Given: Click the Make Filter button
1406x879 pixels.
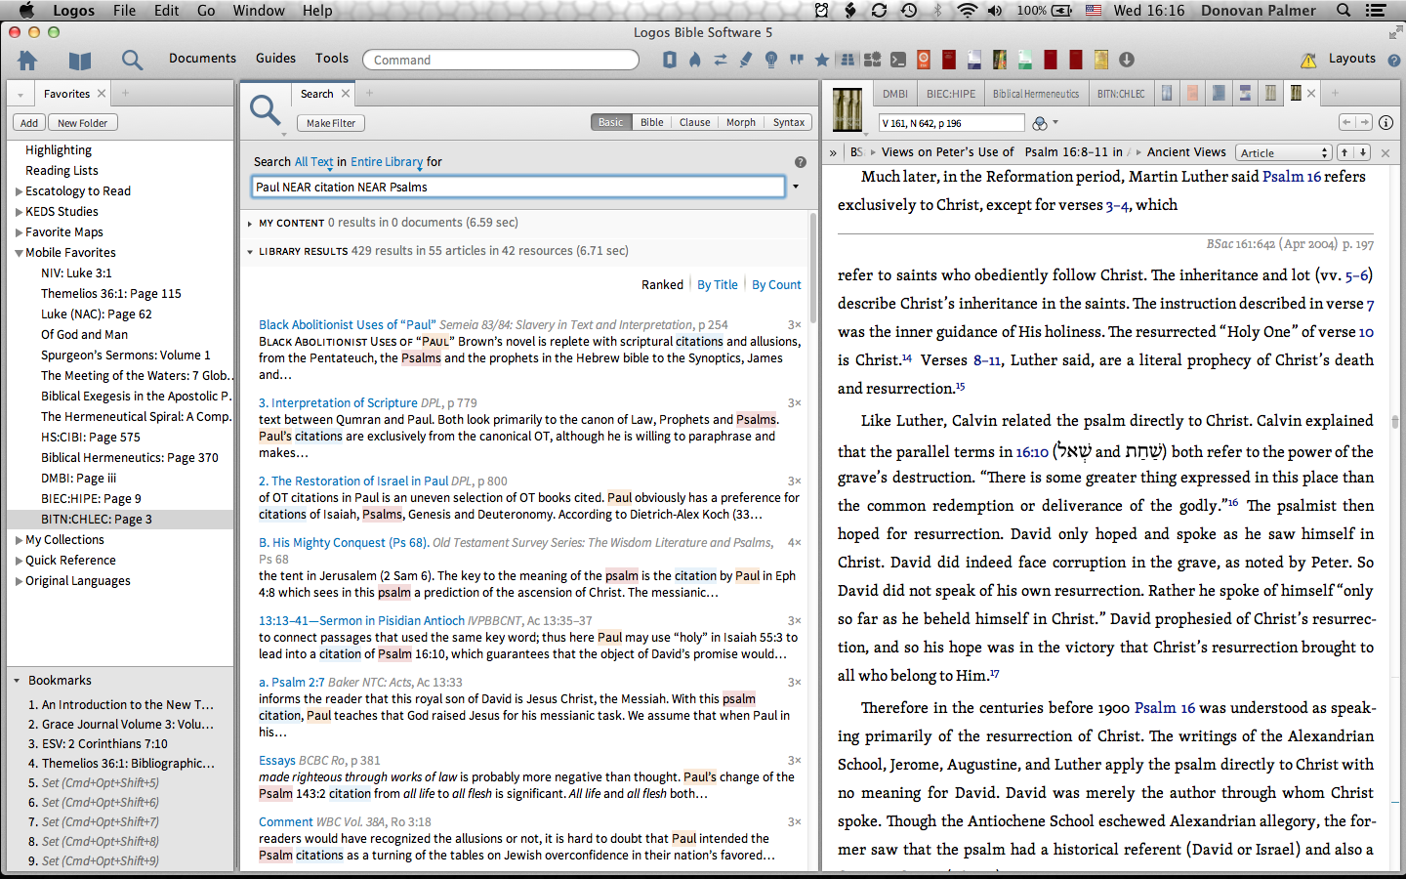Looking at the screenshot, I should [331, 123].
